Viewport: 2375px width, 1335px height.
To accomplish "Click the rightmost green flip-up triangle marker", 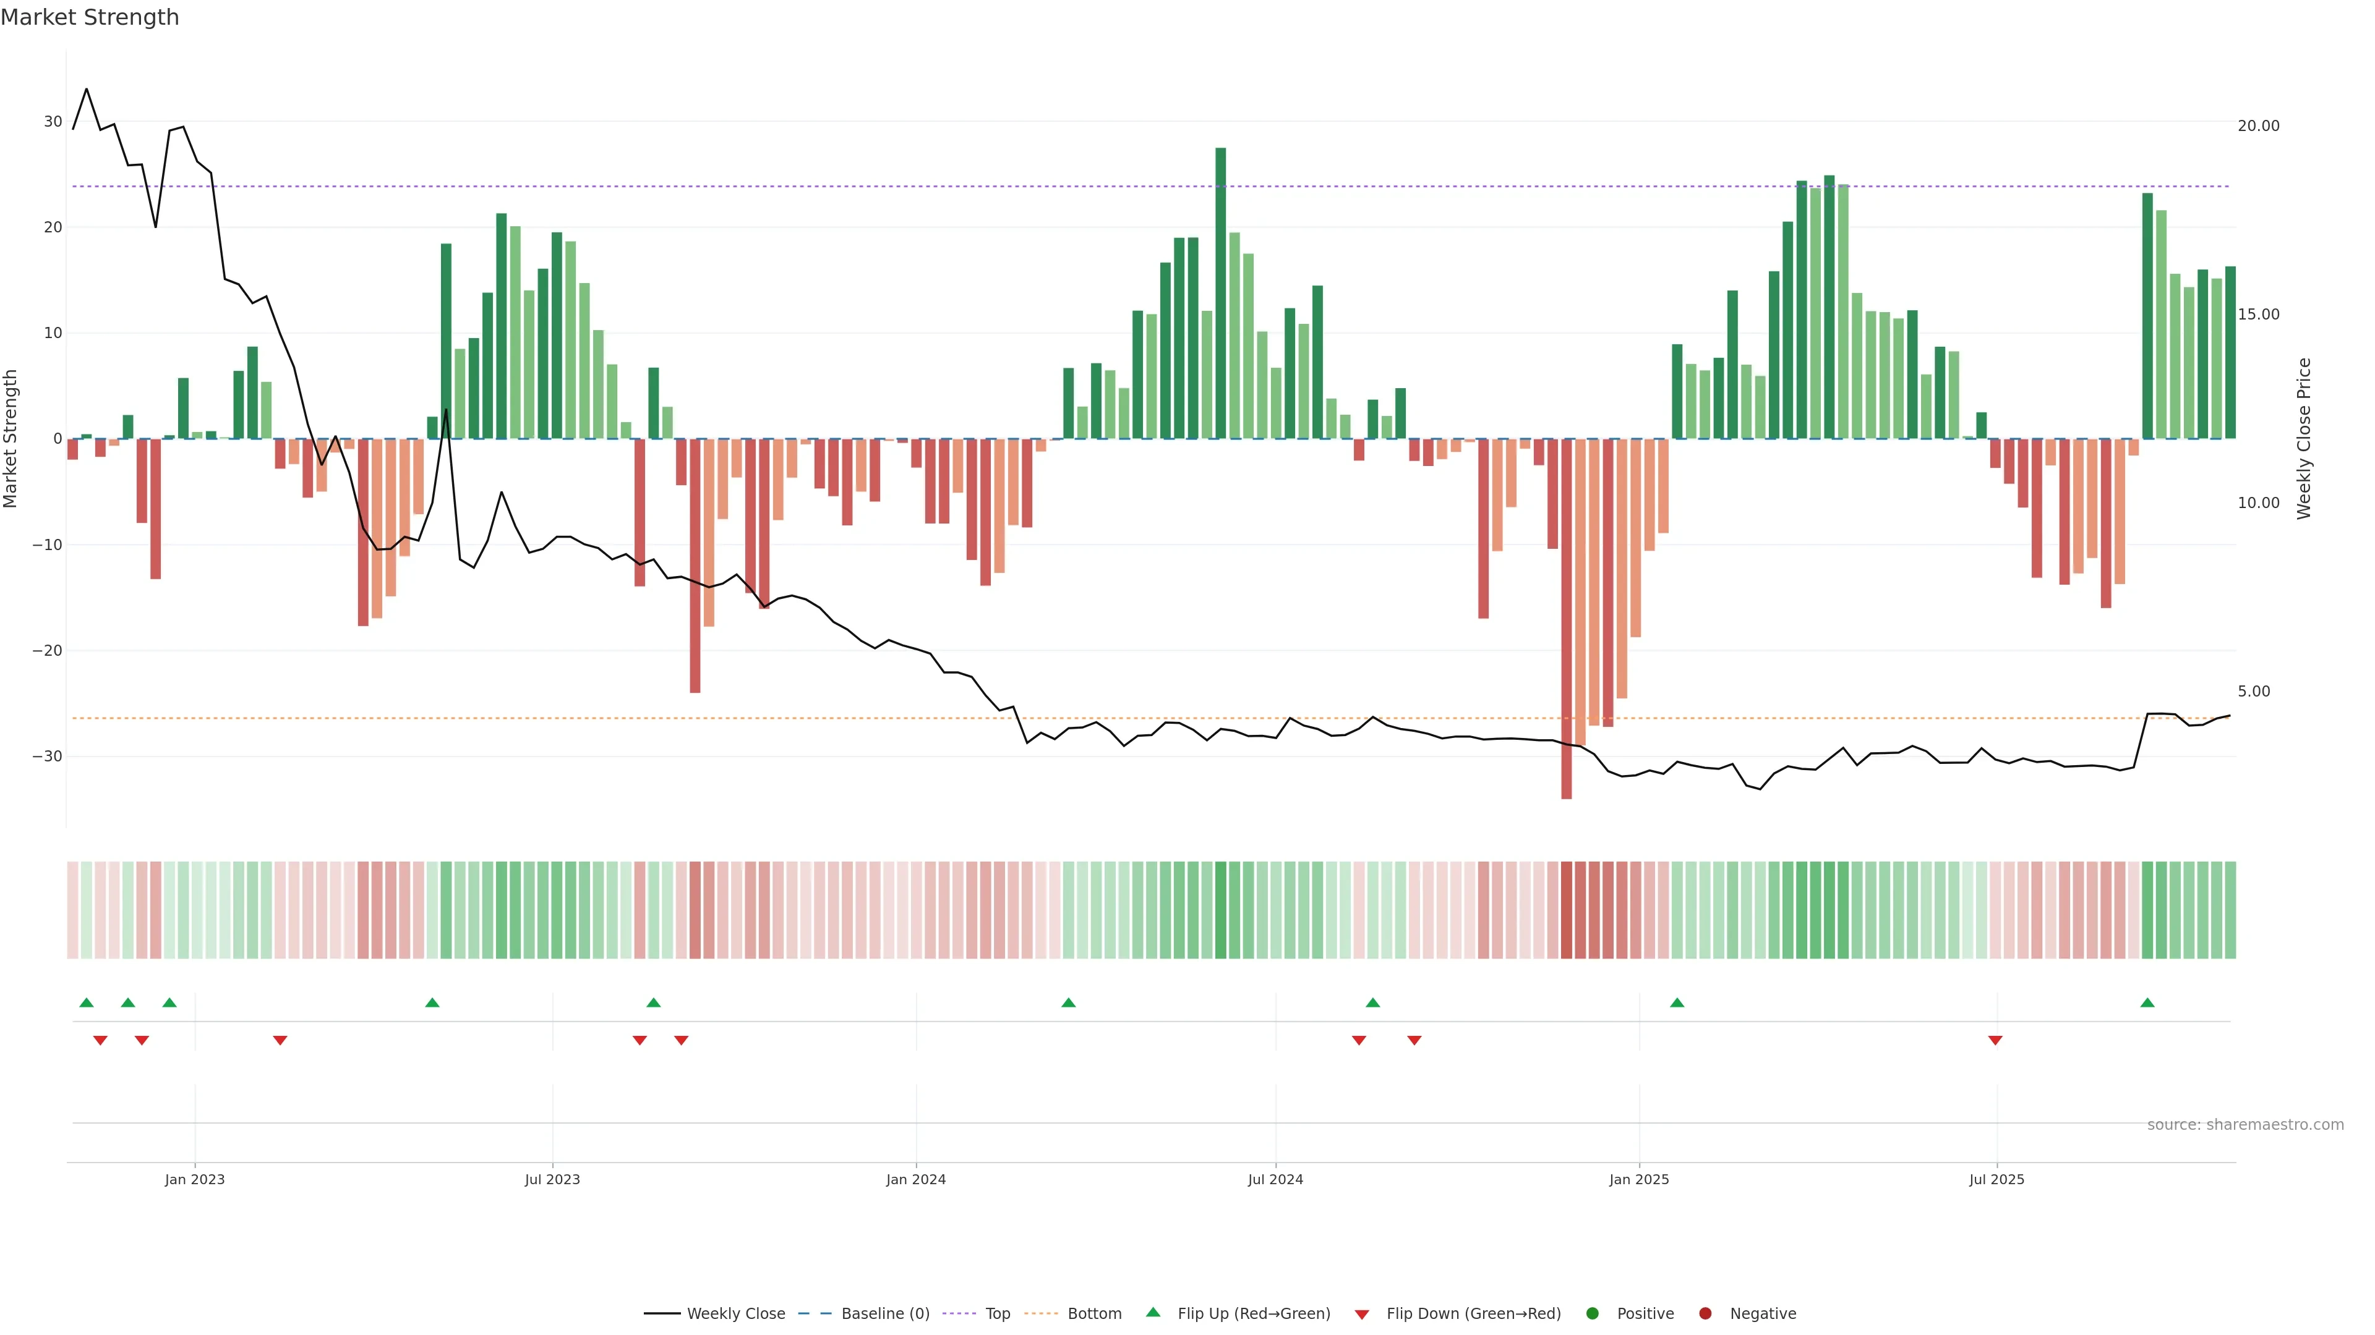I will pos(2147,1002).
